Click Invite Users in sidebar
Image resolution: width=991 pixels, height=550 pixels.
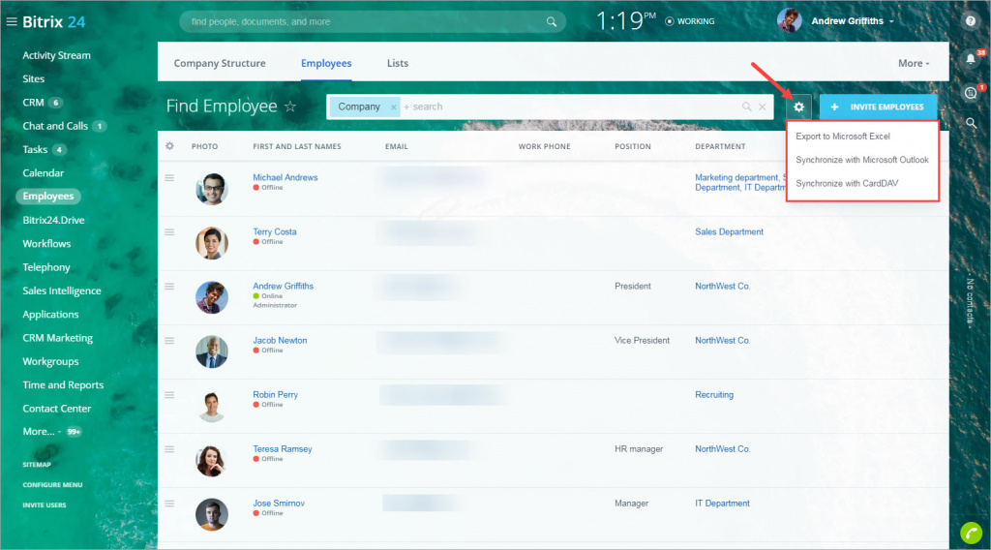[45, 505]
